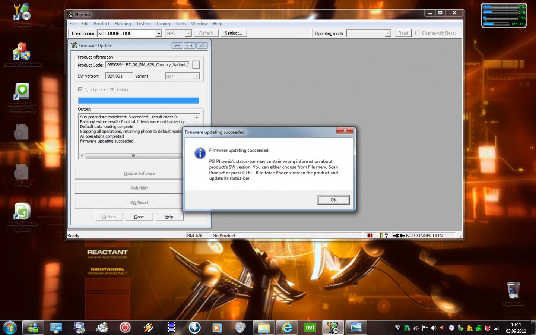Viewport: 536px width, 335px height.
Task: Click the Settings... button
Action: (x=234, y=33)
